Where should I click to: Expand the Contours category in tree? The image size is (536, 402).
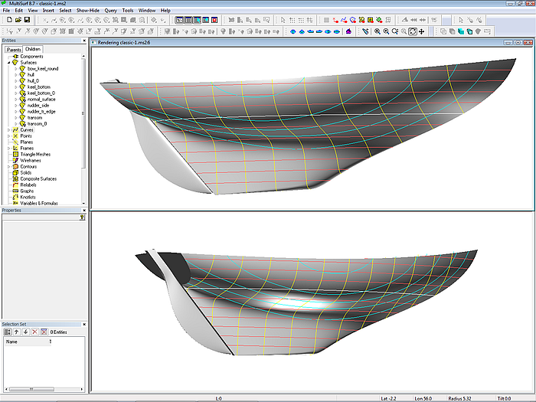pyautogui.click(x=8, y=166)
